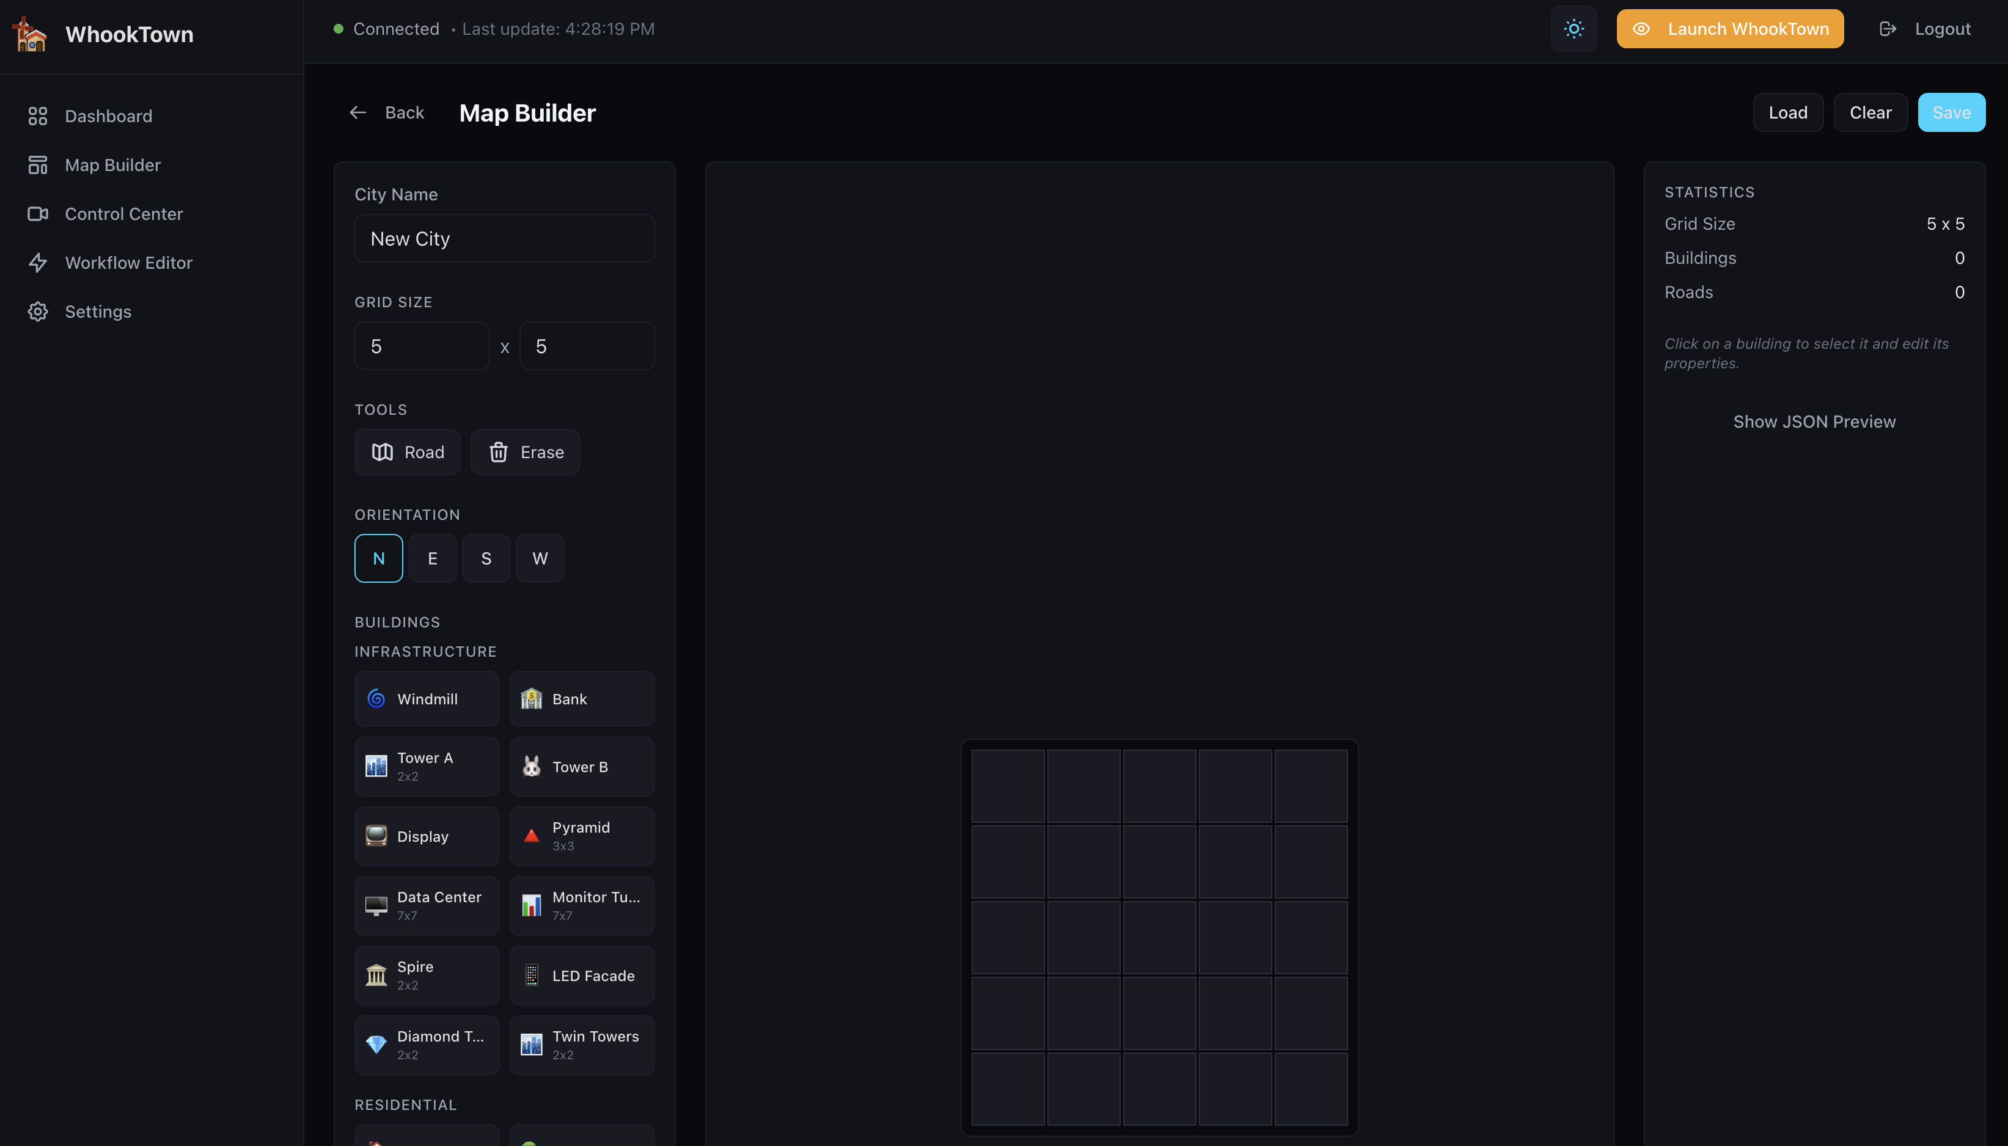Pick the Windmill building
Image resolution: width=2008 pixels, height=1146 pixels.
click(426, 699)
